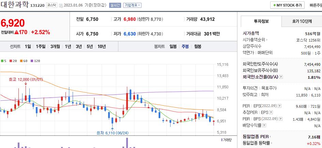
Task: Click the PBR BPS value 1.43배 4,843원
Action: point(306,119)
